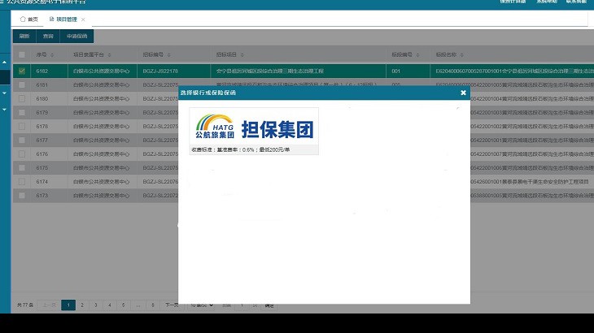594x333 pixels.
Task: Select the bid number cell BGZJ-JS22178
Action: click(160, 71)
